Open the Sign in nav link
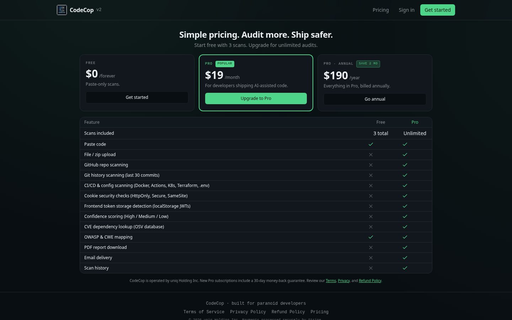The height and width of the screenshot is (320, 512). point(406,10)
